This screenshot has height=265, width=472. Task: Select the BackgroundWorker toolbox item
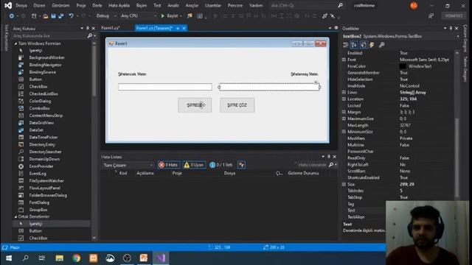pos(46,57)
